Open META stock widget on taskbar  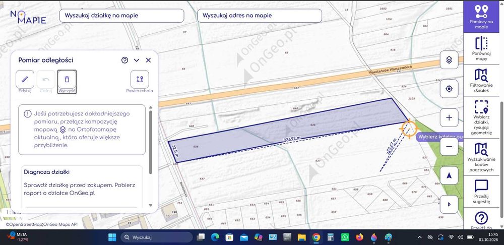click(x=19, y=237)
